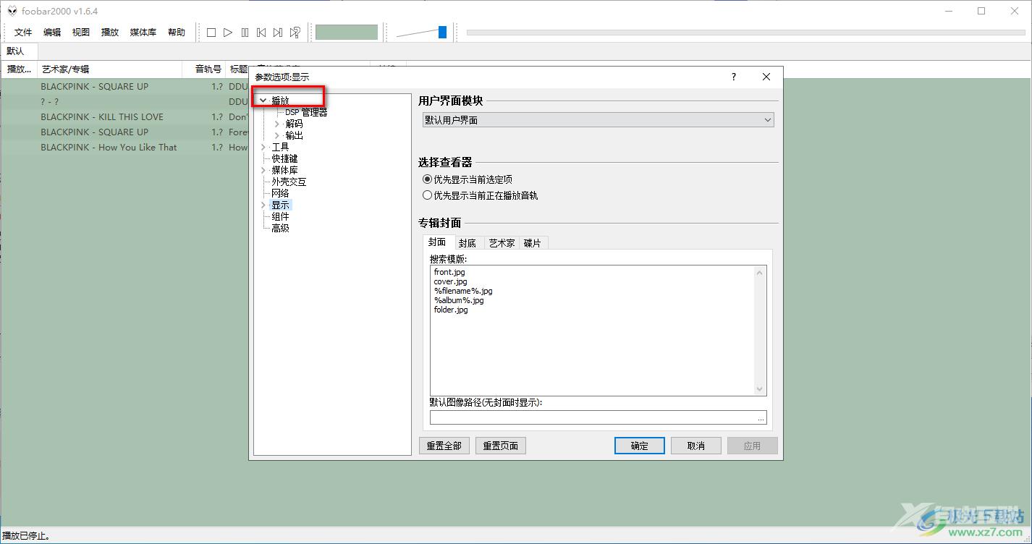Expand the 显示 tree node arrow
1032x544 pixels.
tap(263, 205)
